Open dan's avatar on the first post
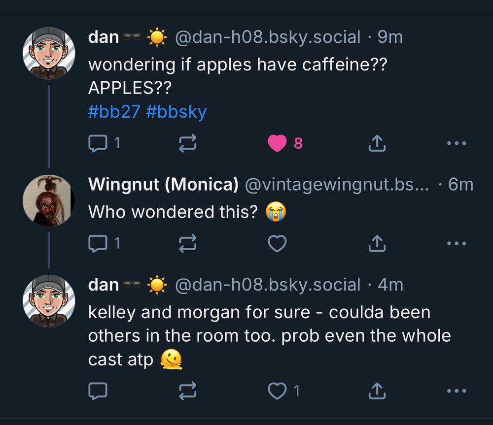The image size is (493, 425). (x=48, y=52)
